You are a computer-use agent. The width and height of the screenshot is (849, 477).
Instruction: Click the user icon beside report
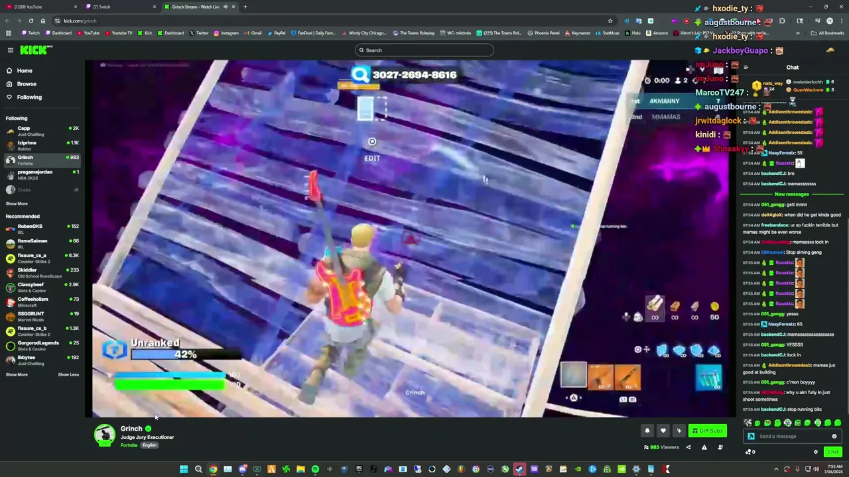(720, 447)
